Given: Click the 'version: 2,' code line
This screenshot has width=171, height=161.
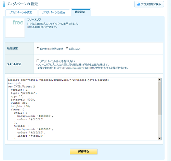Looking at the screenshot, I should [19, 90].
